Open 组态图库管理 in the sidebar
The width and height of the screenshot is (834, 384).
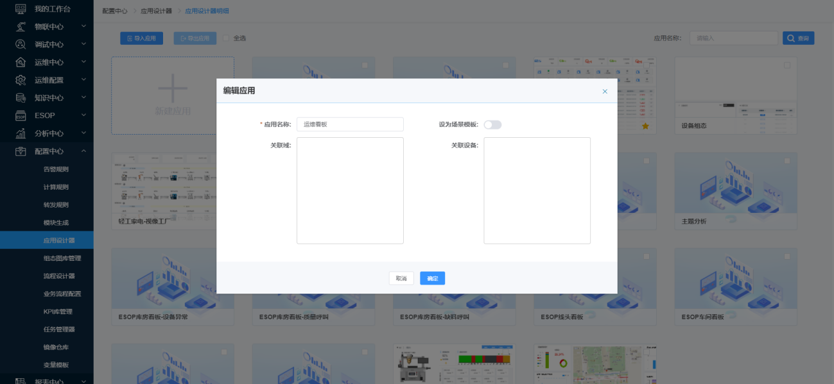[62, 258]
